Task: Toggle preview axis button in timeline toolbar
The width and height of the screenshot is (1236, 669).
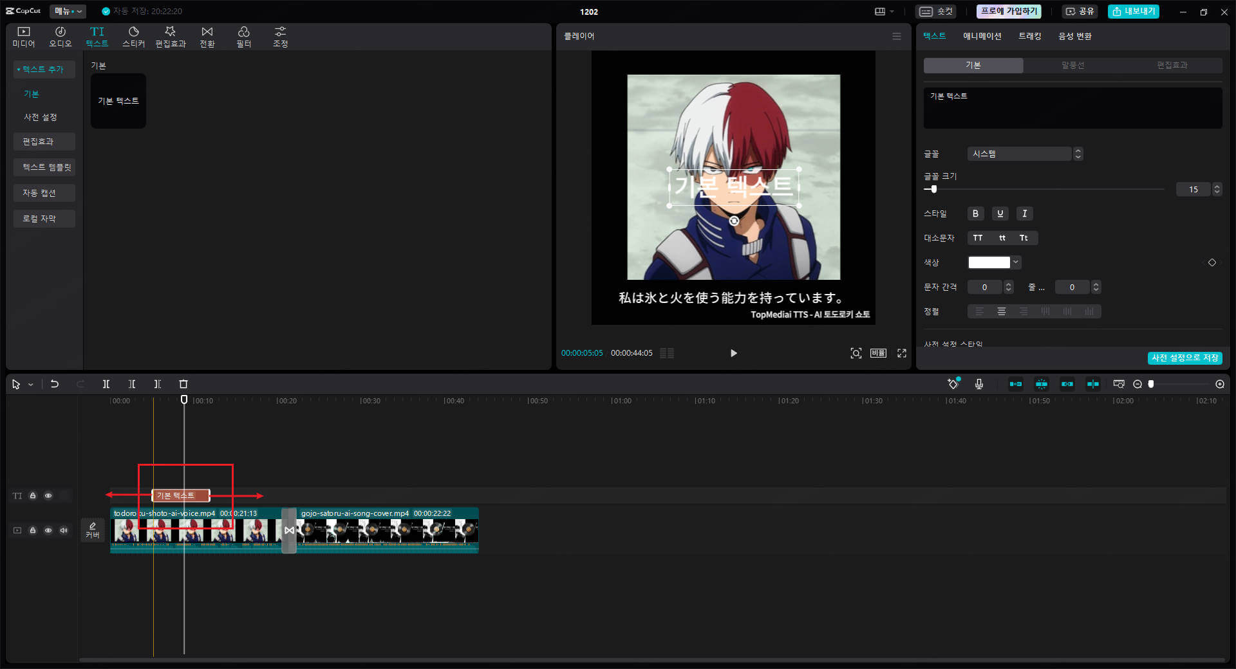Action: pyautogui.click(x=1093, y=384)
